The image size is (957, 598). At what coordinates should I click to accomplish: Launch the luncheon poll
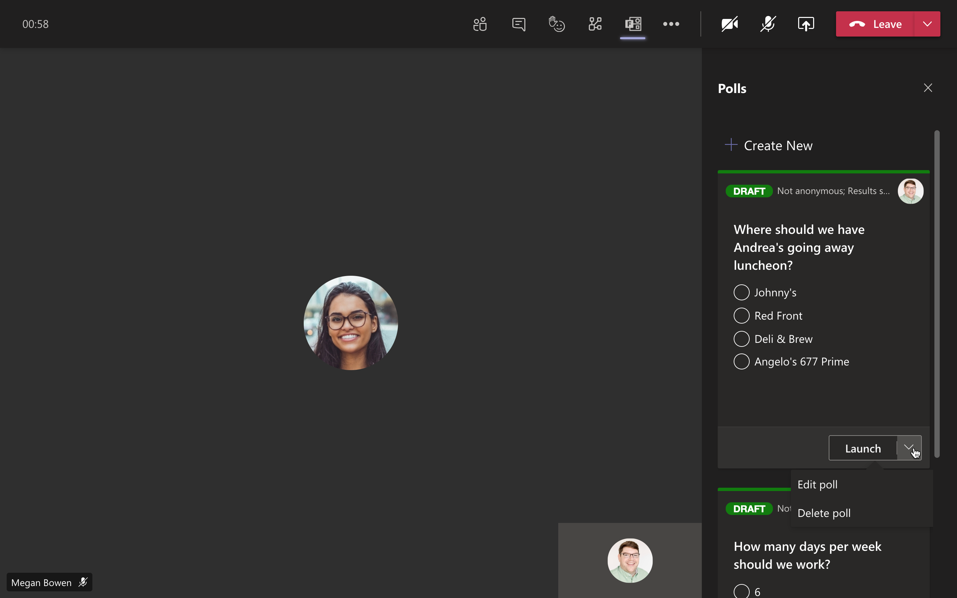click(x=863, y=448)
